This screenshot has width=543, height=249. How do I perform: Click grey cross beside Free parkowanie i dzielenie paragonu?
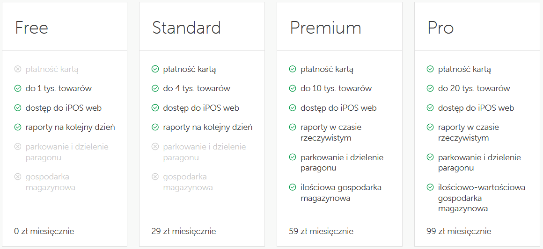click(18, 147)
